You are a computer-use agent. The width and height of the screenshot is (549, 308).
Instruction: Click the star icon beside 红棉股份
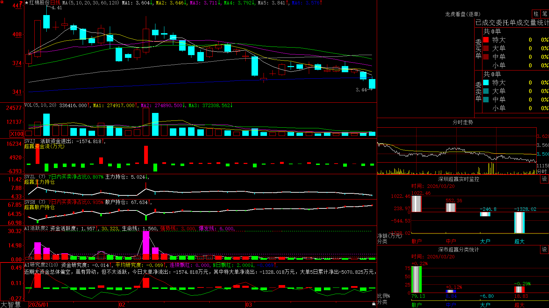point(27,3)
